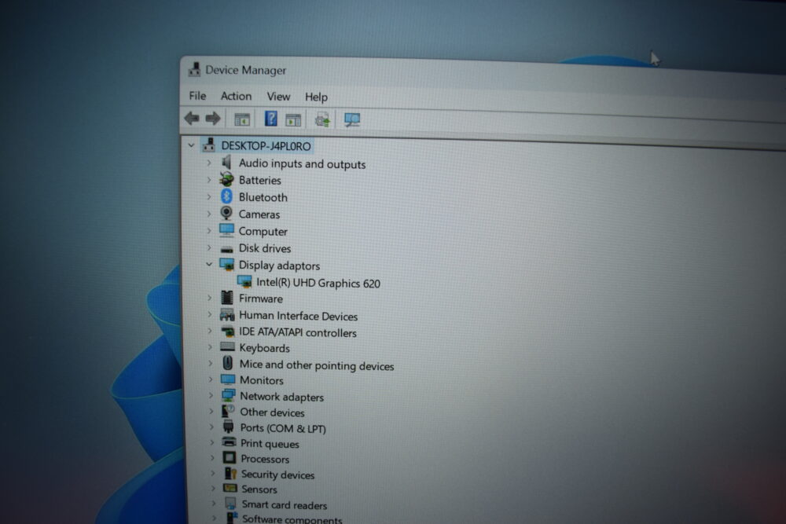The width and height of the screenshot is (786, 524).
Task: Select the Print queues label
Action: pyautogui.click(x=270, y=444)
